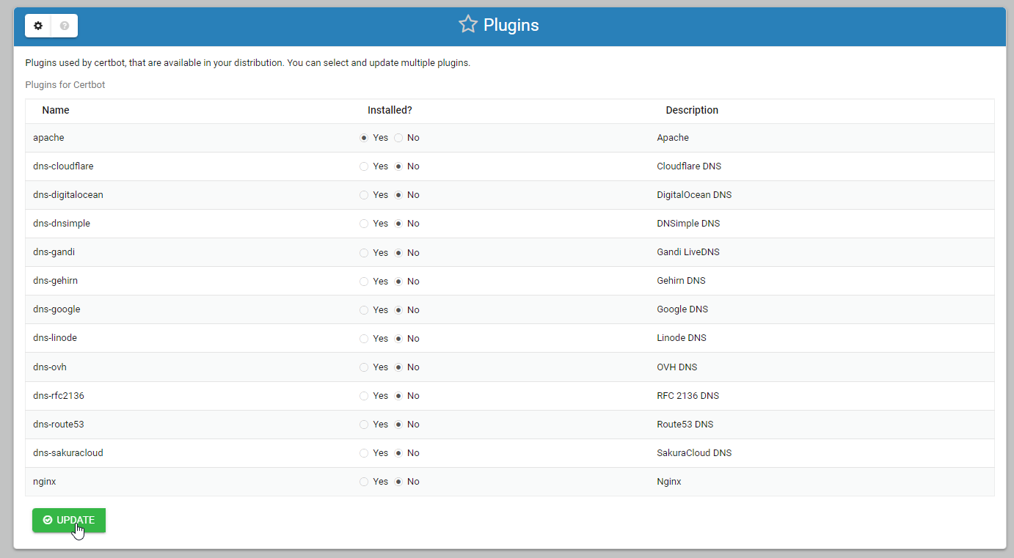Click the Plugins page title text
Viewport: 1014px width, 558px height.
(x=511, y=25)
